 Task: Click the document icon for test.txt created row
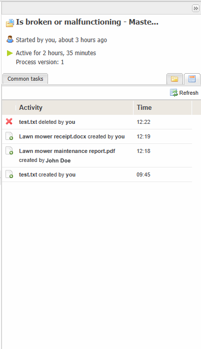coord(9,174)
